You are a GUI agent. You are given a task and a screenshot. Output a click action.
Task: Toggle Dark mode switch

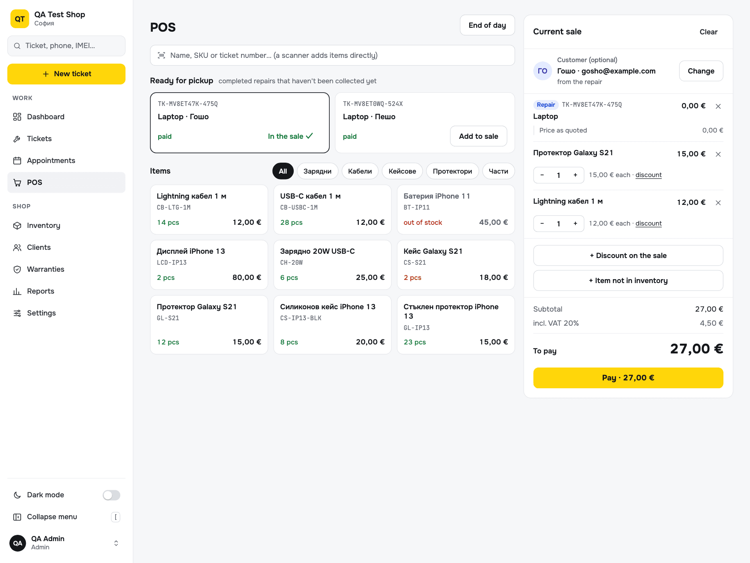(111, 495)
